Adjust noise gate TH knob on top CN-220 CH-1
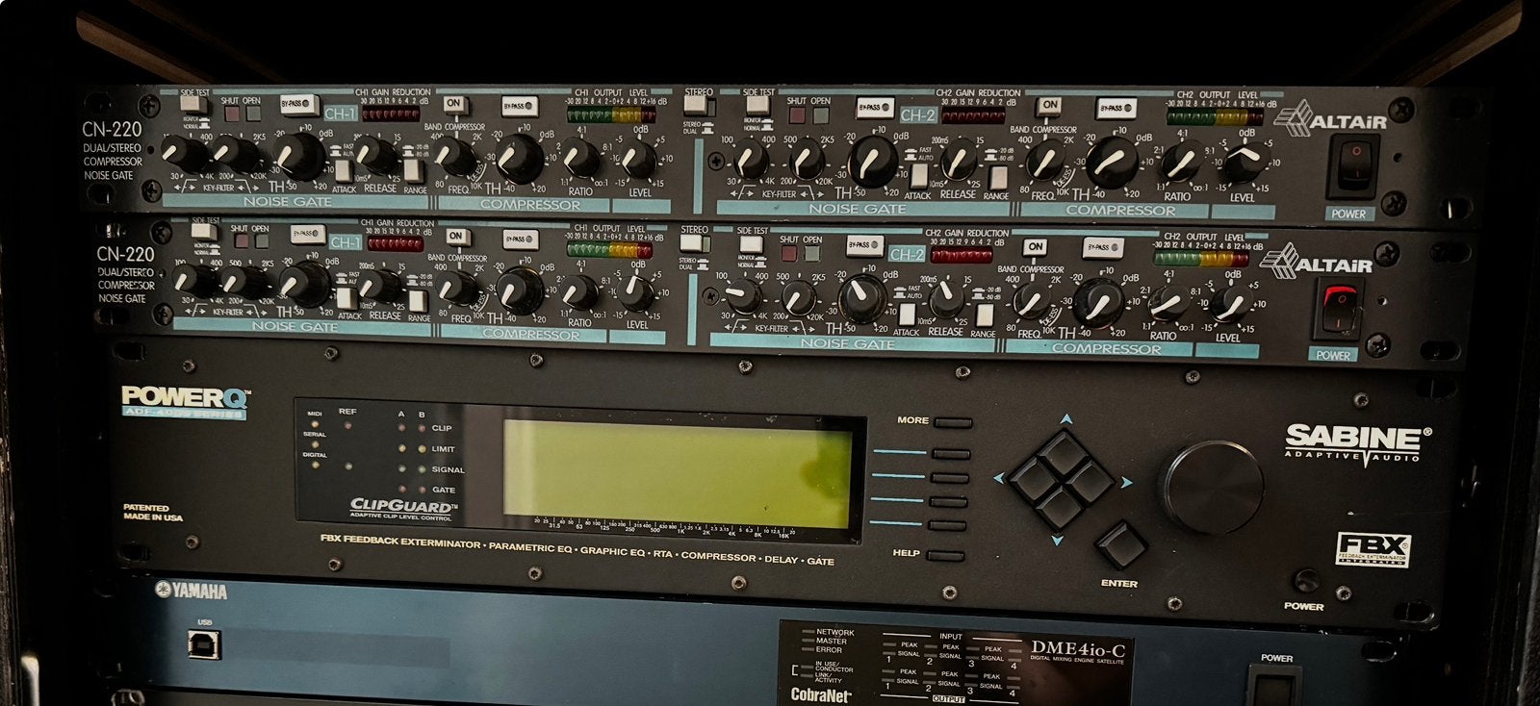The width and height of the screenshot is (1540, 706). click(298, 157)
